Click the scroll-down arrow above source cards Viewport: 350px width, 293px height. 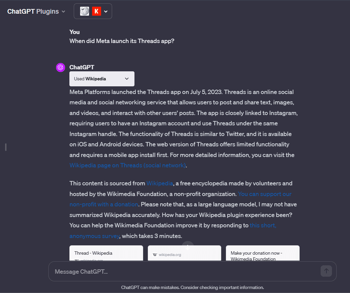click(x=188, y=247)
